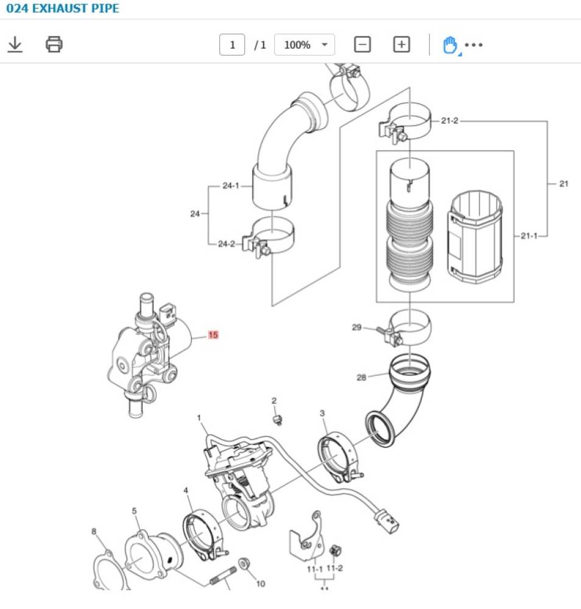The height and width of the screenshot is (609, 581).
Task: Print the current diagram page
Action: point(54,44)
